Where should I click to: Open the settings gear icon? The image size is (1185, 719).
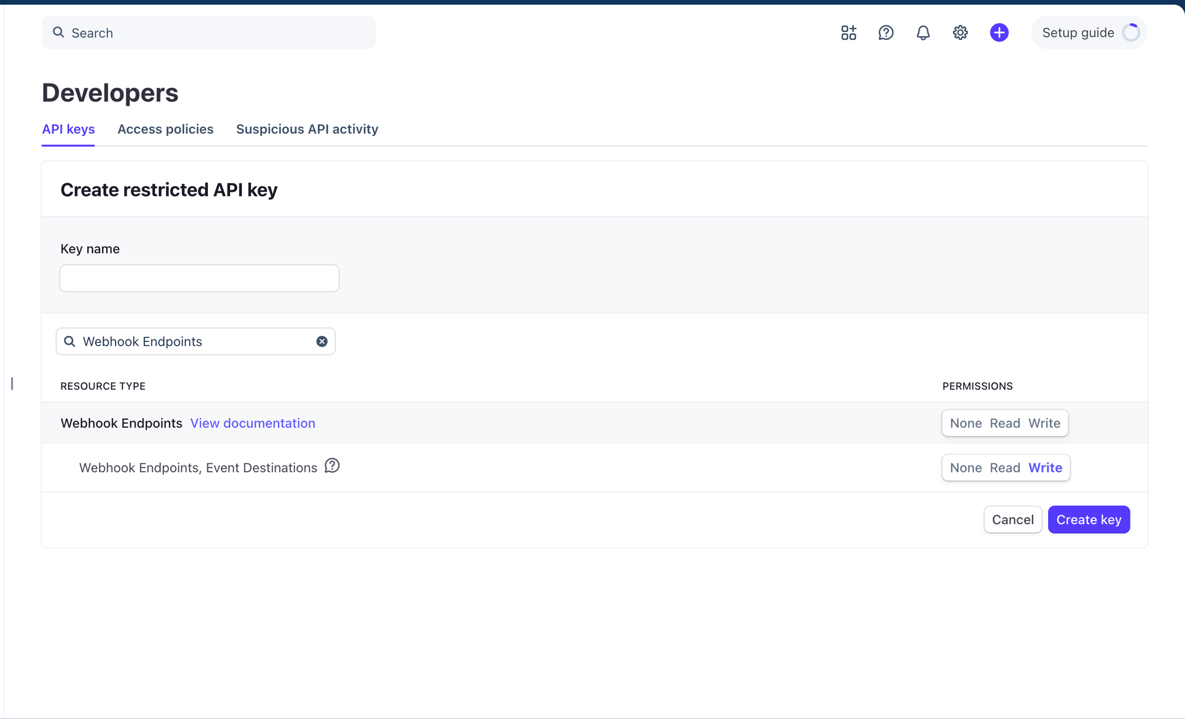960,33
